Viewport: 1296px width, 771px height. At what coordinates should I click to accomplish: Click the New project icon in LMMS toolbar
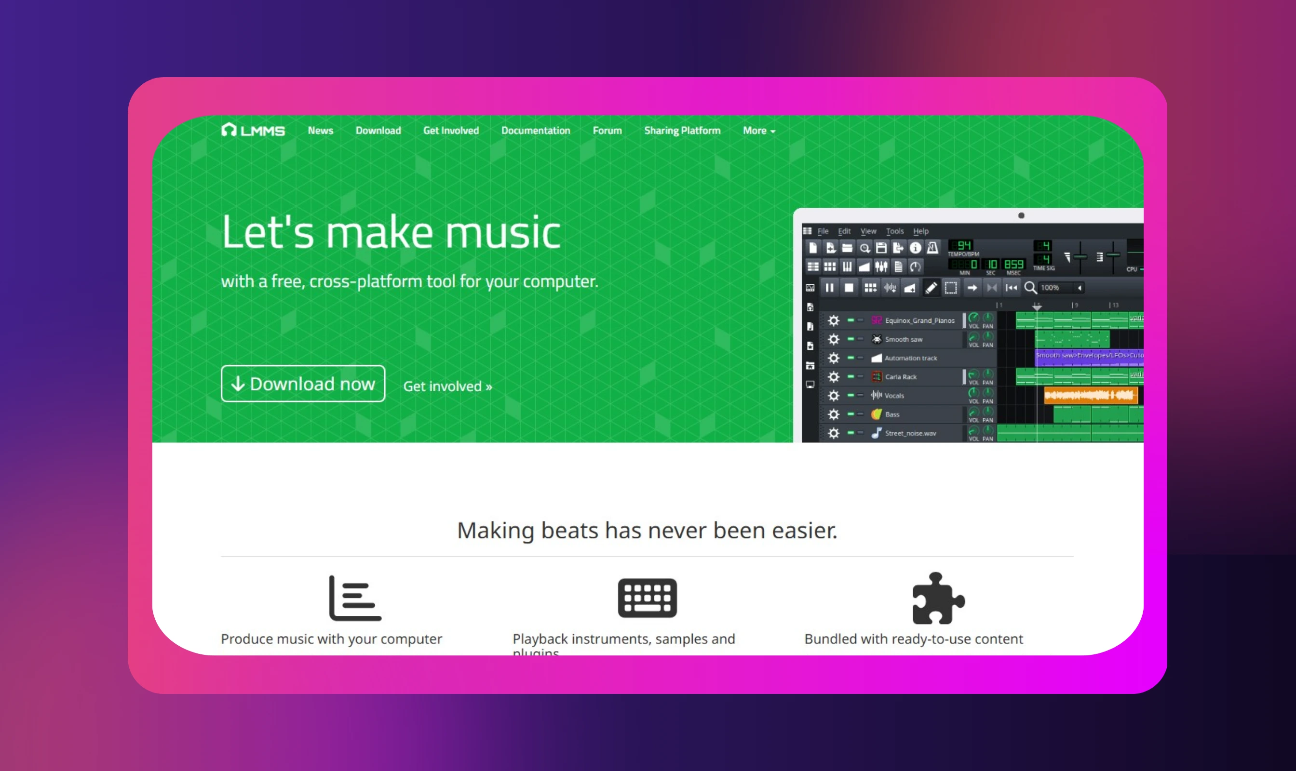click(813, 248)
